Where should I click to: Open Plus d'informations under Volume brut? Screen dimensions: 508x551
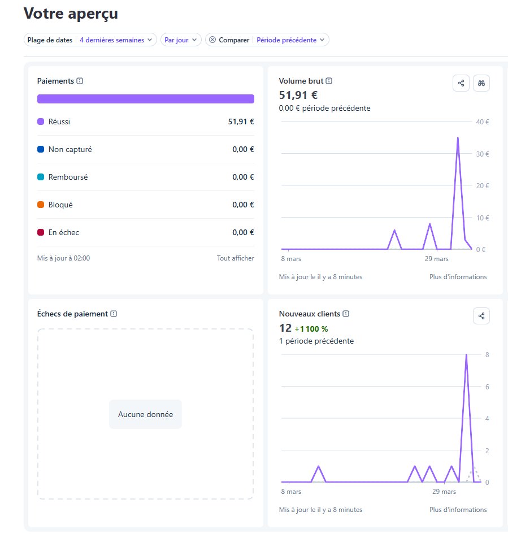tap(458, 276)
